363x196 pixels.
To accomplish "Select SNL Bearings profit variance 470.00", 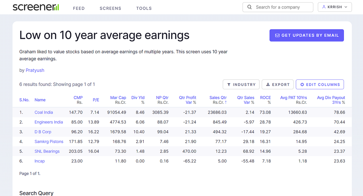I will pyautogui.click(x=189, y=151).
